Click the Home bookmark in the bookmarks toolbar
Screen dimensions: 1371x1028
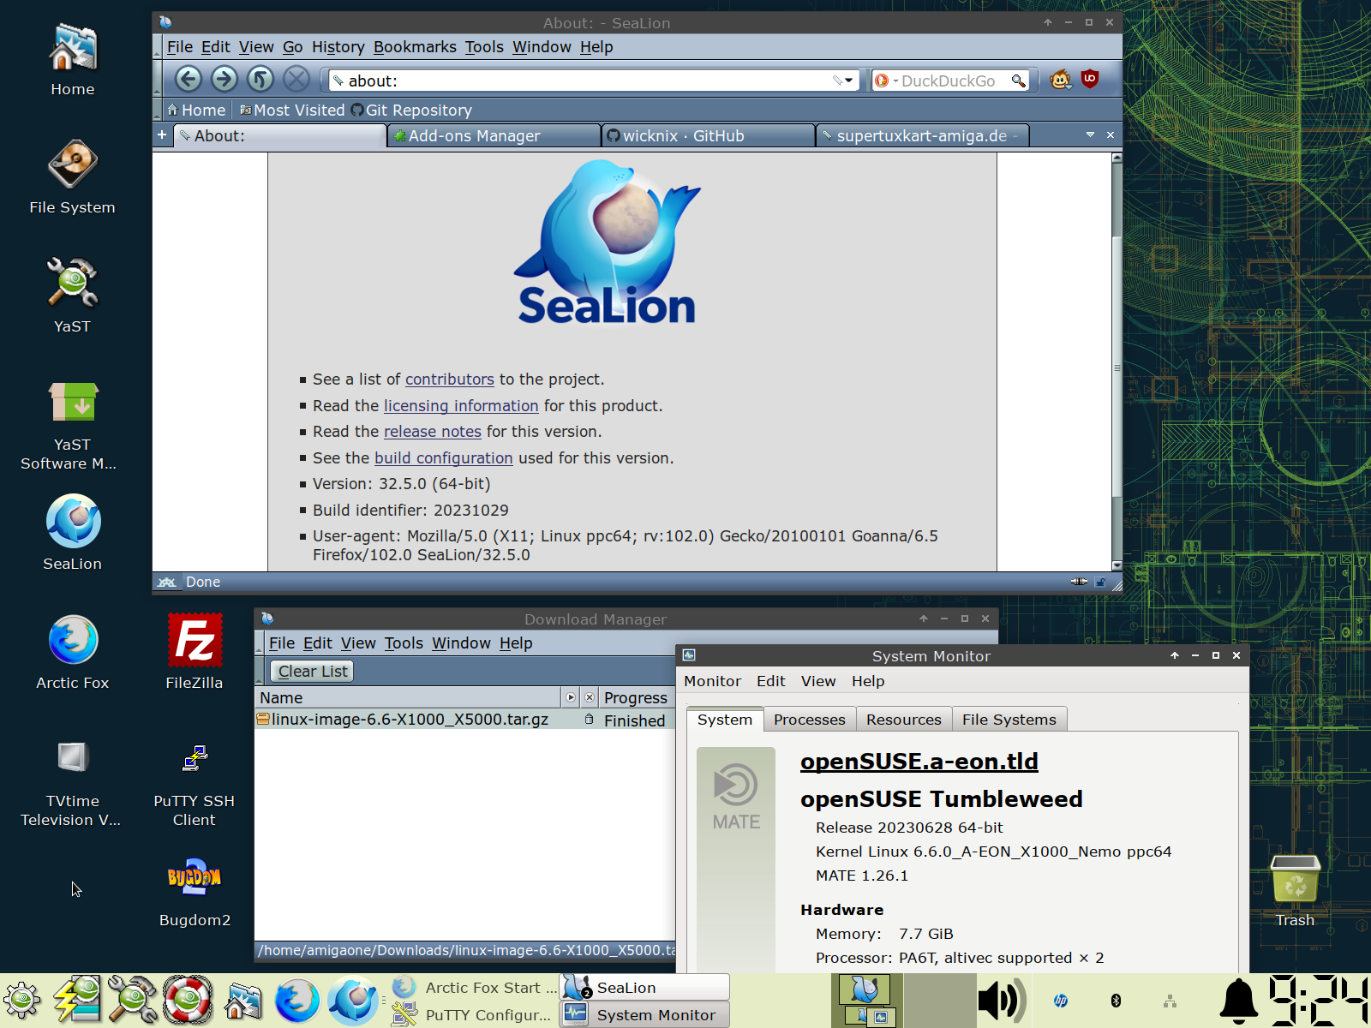(x=196, y=110)
